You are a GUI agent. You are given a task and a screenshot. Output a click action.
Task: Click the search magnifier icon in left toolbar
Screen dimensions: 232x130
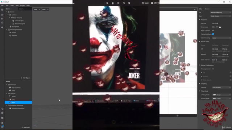point(2,27)
